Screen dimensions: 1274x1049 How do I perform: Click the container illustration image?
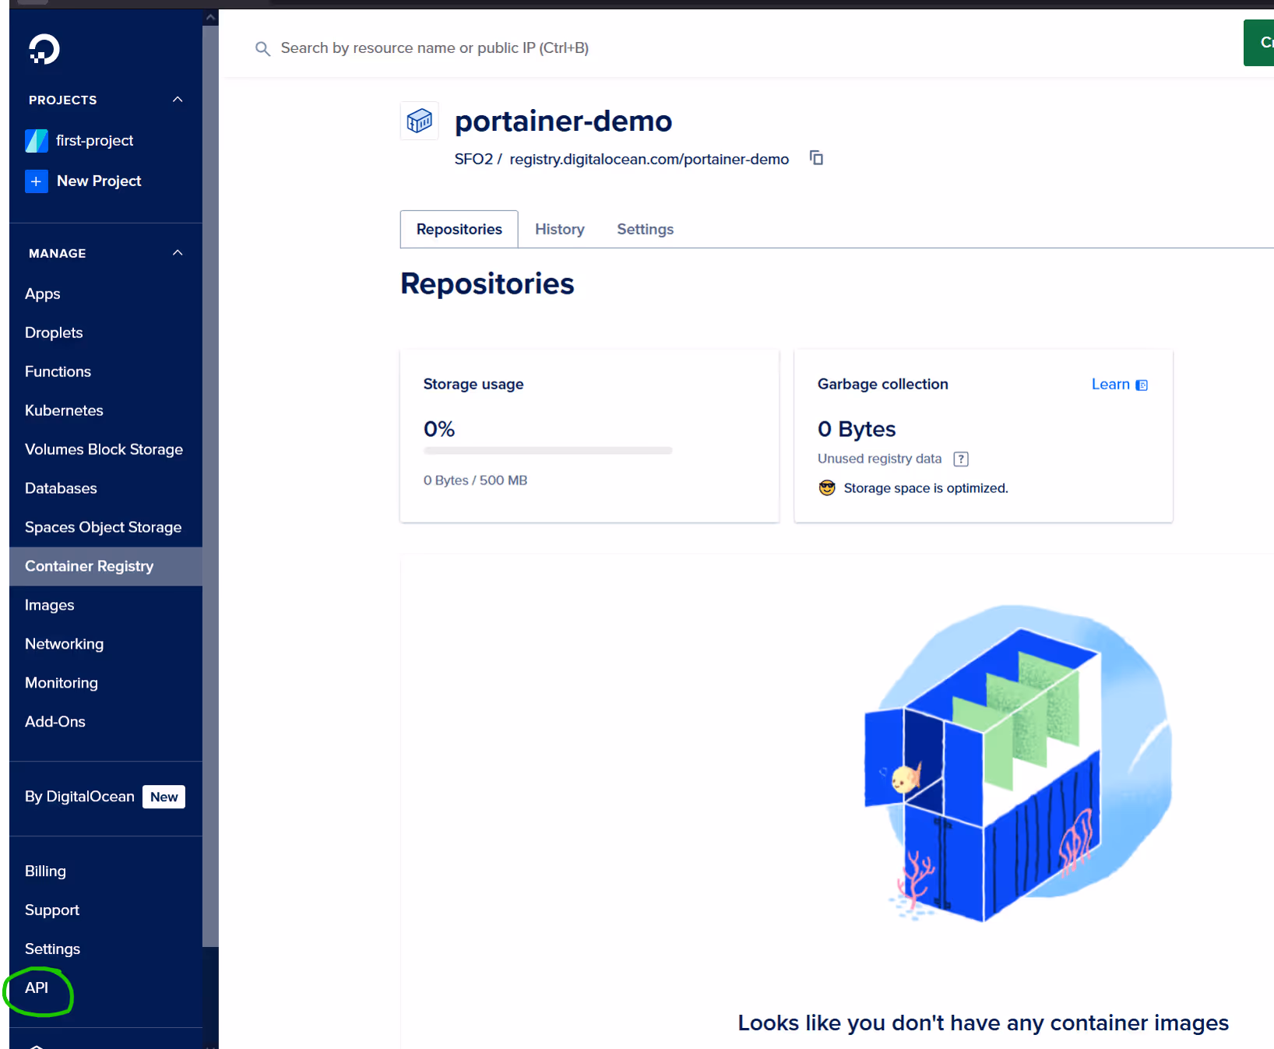point(1018,763)
